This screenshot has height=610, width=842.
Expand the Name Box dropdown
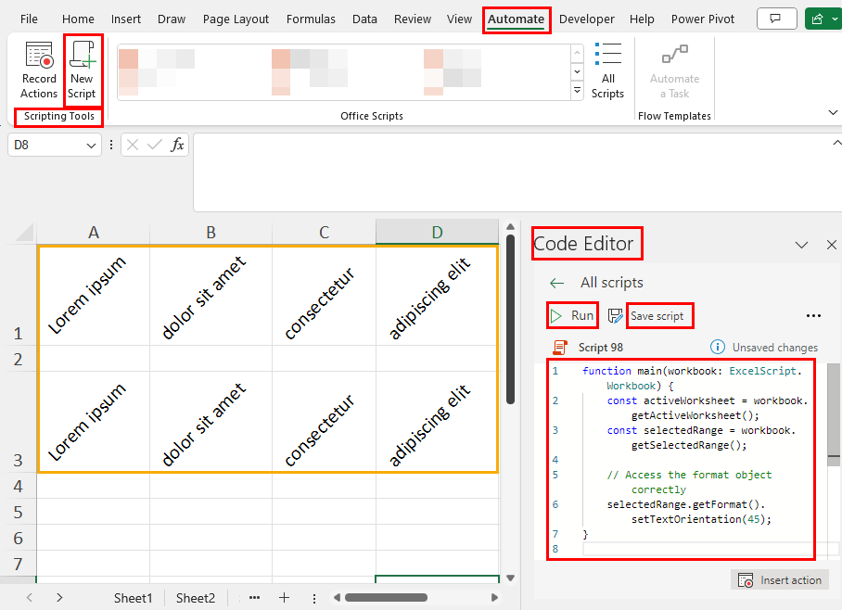tap(91, 146)
